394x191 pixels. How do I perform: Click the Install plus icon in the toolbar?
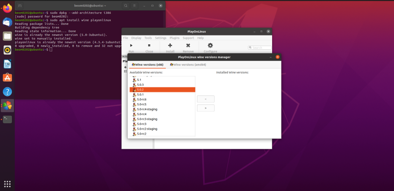click(170, 46)
